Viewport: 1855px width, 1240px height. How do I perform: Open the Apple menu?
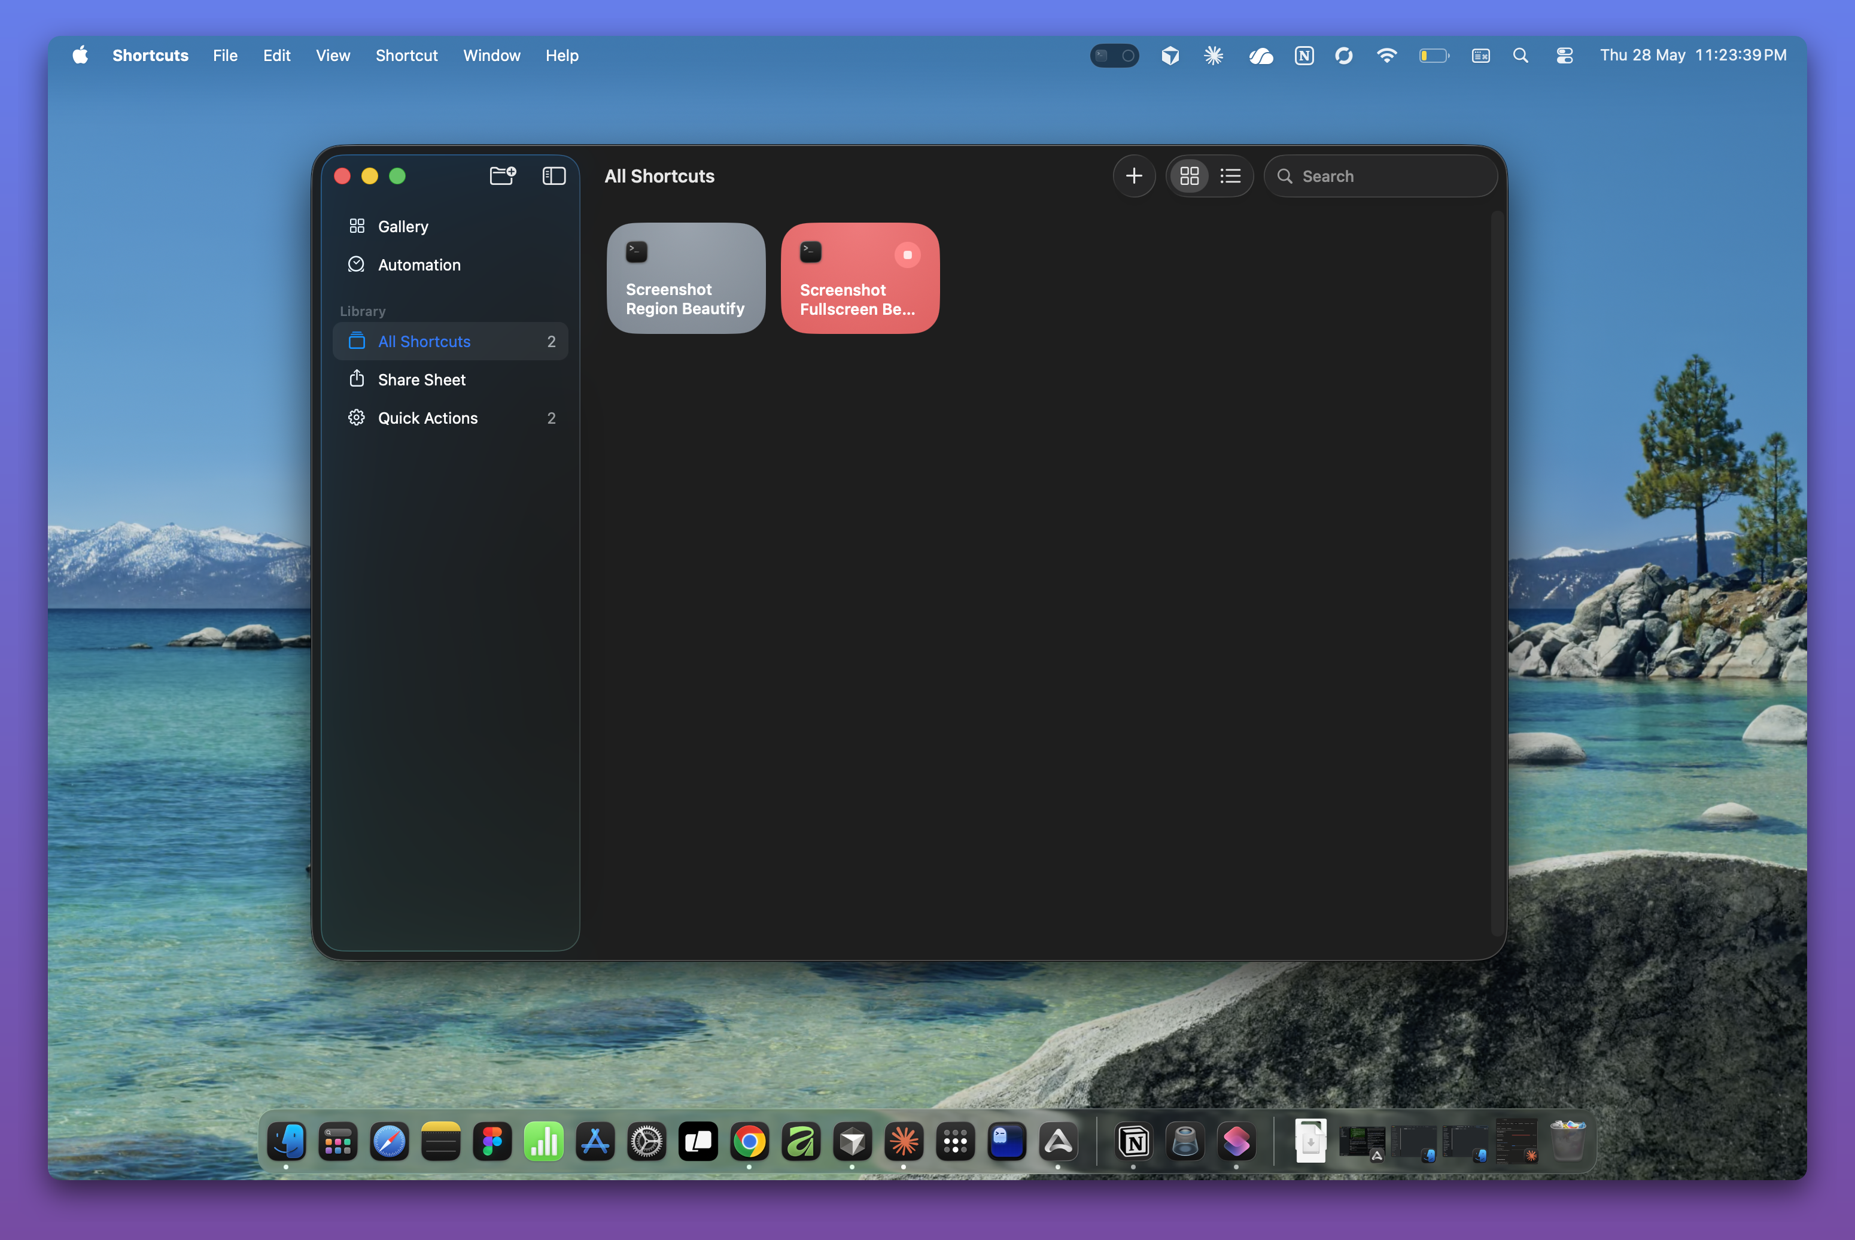tap(80, 55)
